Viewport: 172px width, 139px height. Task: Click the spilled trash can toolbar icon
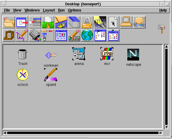tap(35, 35)
